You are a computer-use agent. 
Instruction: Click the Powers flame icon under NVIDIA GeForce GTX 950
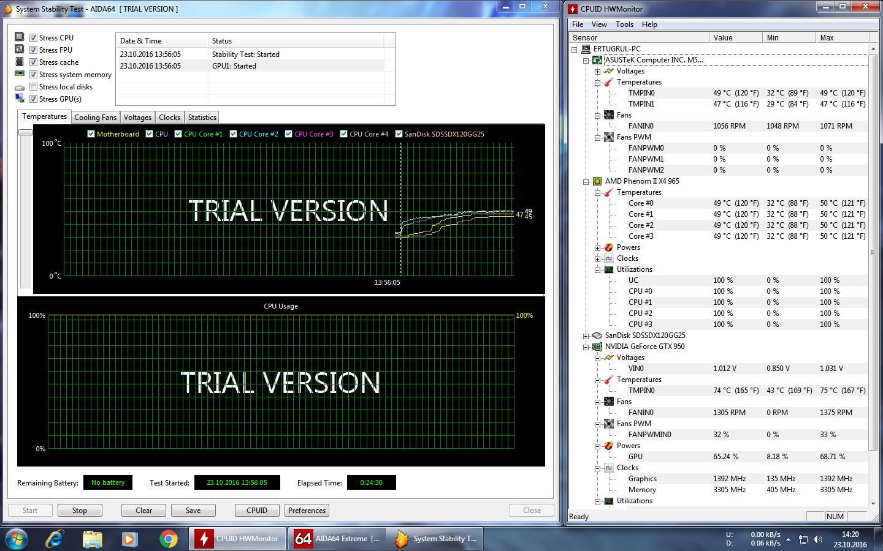pos(609,446)
